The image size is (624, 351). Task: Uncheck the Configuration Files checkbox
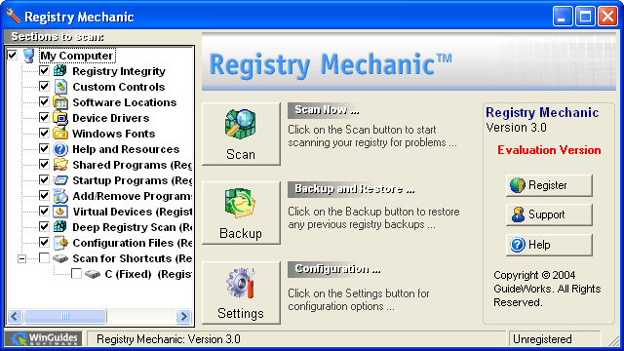click(44, 243)
